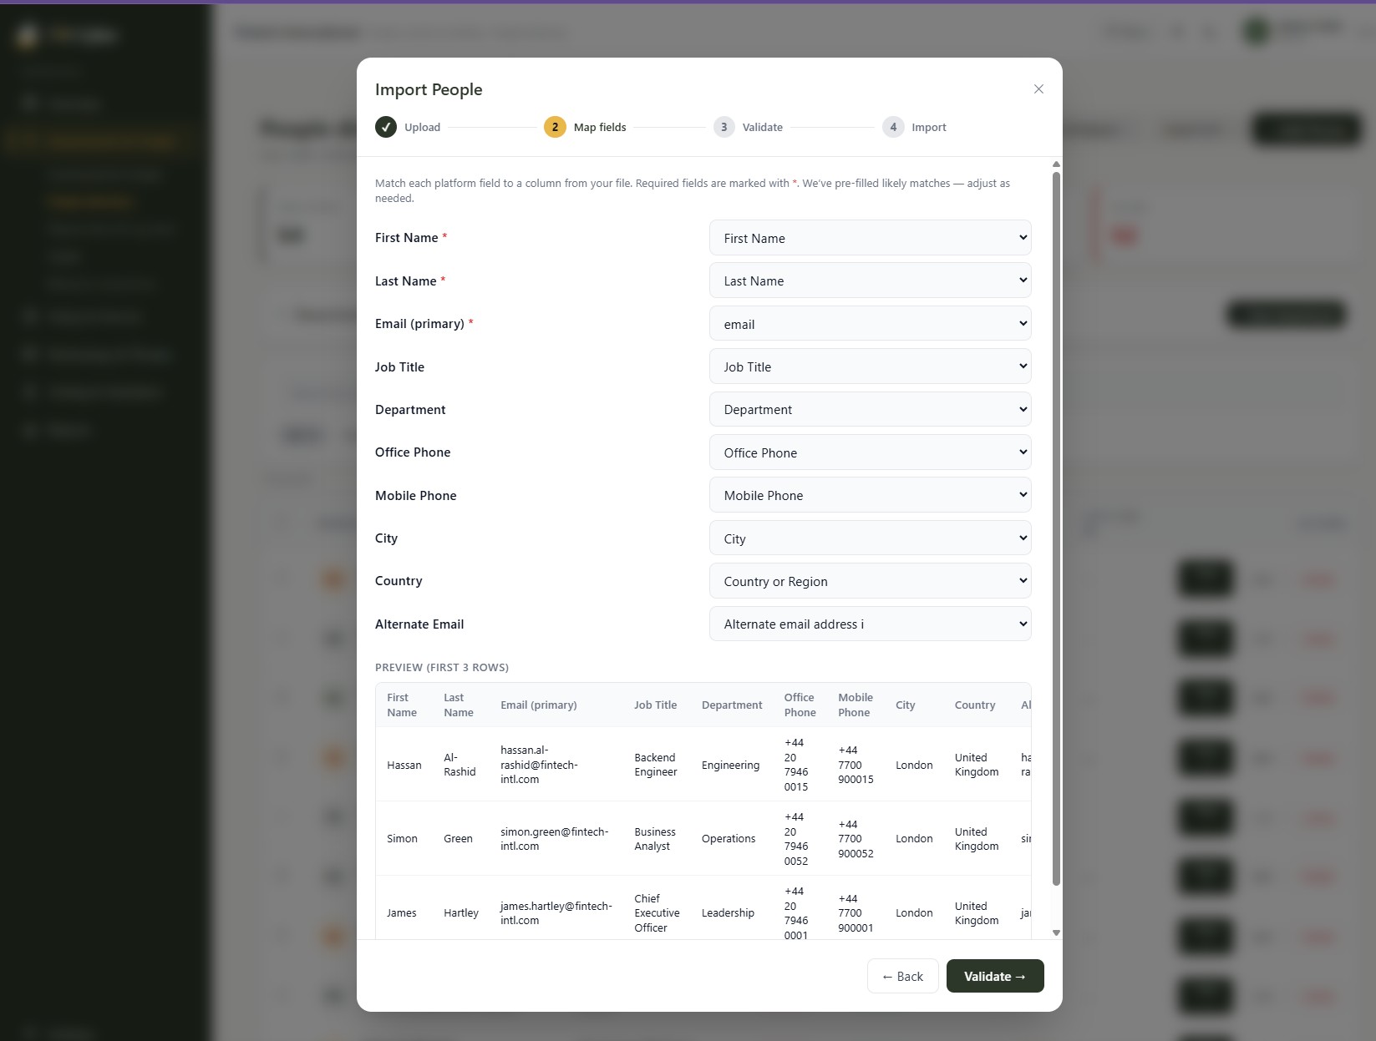Click the scrollbar down arrow

1056,932
